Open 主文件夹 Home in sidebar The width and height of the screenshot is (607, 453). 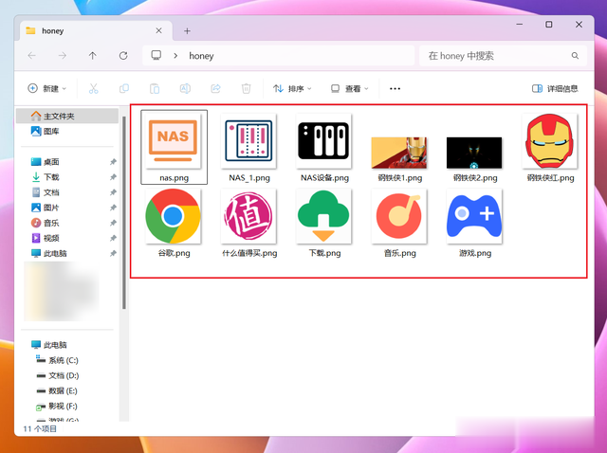(x=67, y=116)
